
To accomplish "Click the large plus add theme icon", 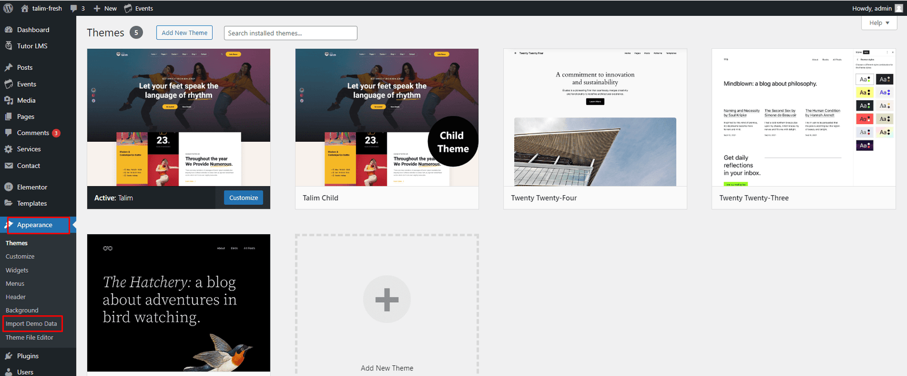I will coord(387,299).
